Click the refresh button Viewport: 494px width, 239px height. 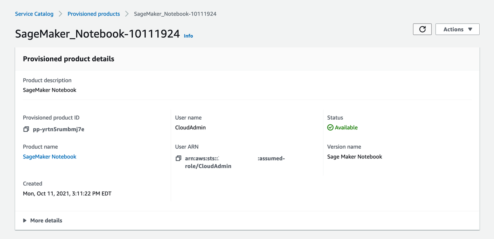coord(422,29)
